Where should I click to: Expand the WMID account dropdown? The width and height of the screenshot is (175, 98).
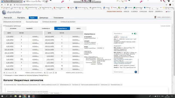point(171,17)
